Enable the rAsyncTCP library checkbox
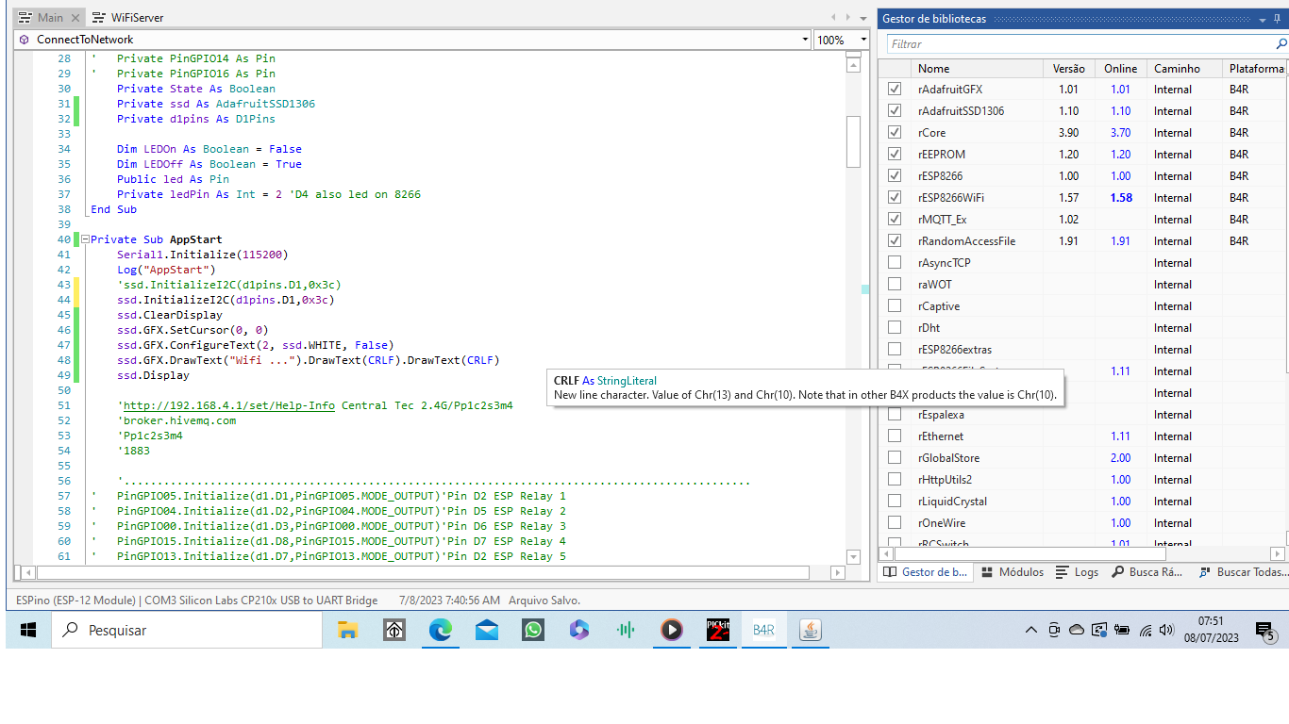 click(895, 262)
